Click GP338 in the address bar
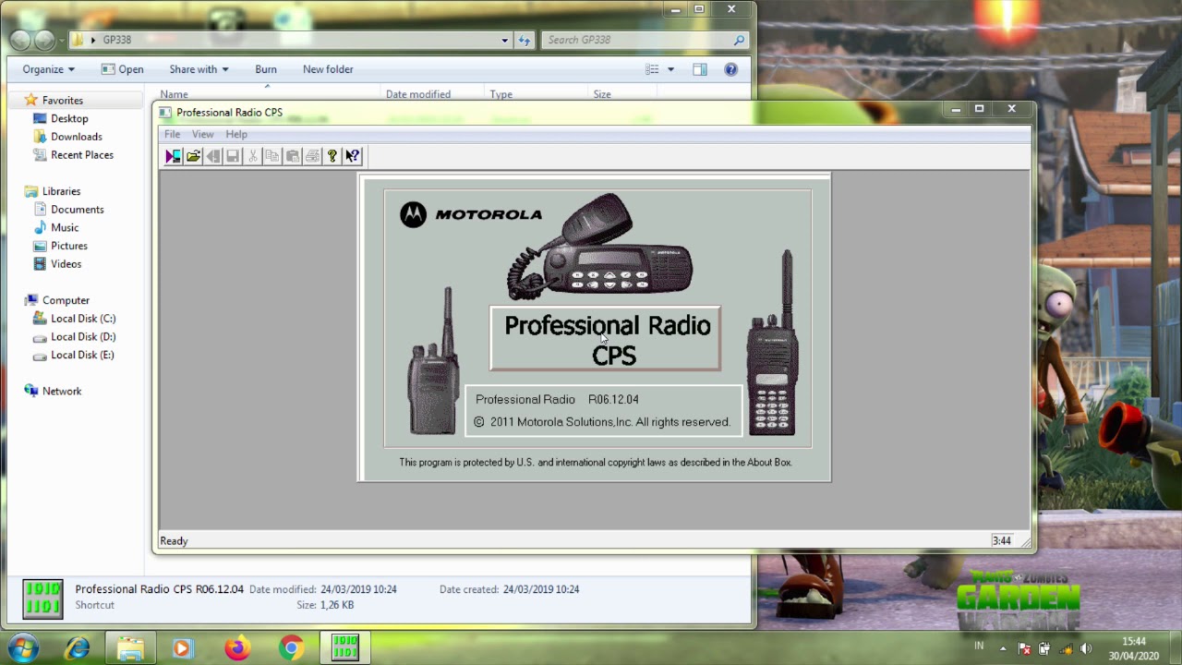1182x665 pixels. [116, 40]
